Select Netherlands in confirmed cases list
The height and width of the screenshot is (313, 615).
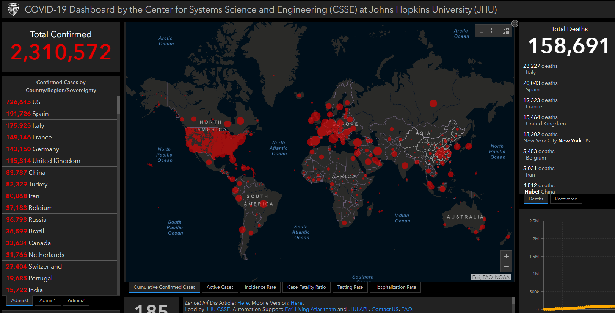coord(60,255)
